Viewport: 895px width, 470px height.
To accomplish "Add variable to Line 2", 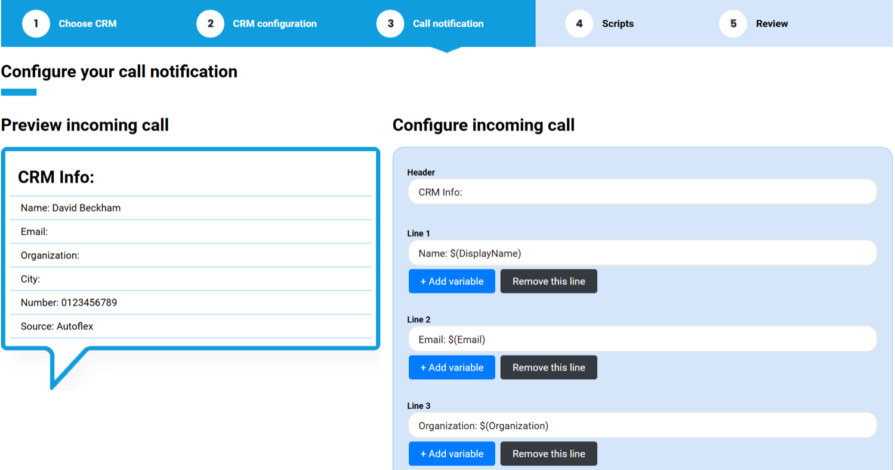I will click(452, 368).
